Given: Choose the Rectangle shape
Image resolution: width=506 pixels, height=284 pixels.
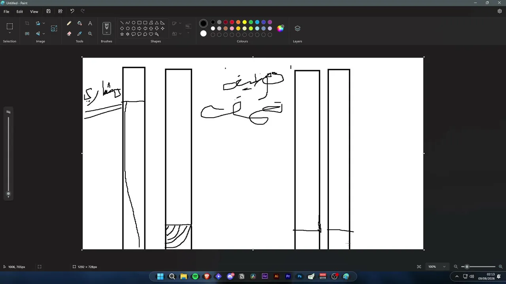Looking at the screenshot, I should (139, 23).
